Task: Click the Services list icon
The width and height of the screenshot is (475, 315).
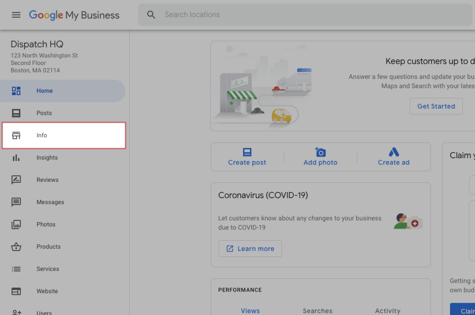Action: pyautogui.click(x=16, y=269)
